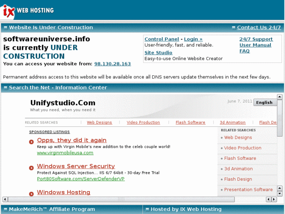Click the horizontal scrollbar left arrow at far left
This screenshot has width=285, height=214.
(5, 199)
